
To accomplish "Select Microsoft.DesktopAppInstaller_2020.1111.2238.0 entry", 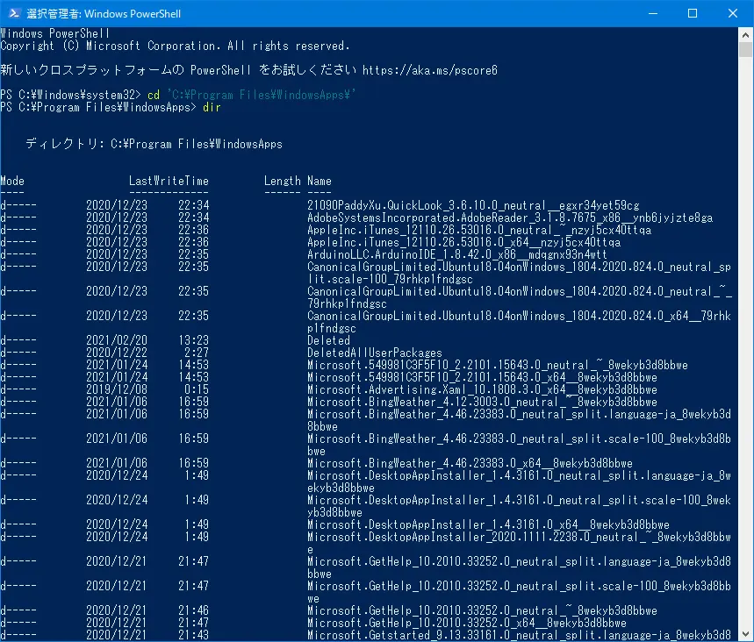I will tap(519, 543).
